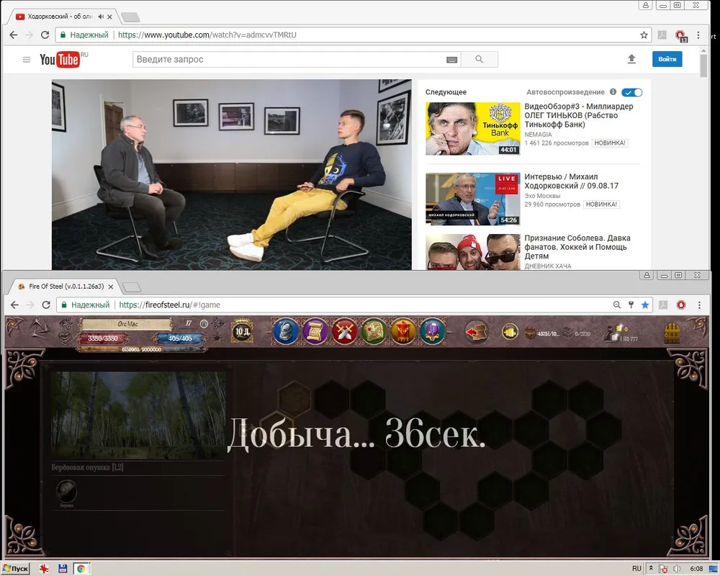Click the YouTube upload arrow icon

pyautogui.click(x=631, y=59)
